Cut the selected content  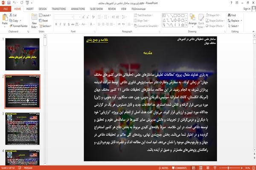(x=13, y=15)
